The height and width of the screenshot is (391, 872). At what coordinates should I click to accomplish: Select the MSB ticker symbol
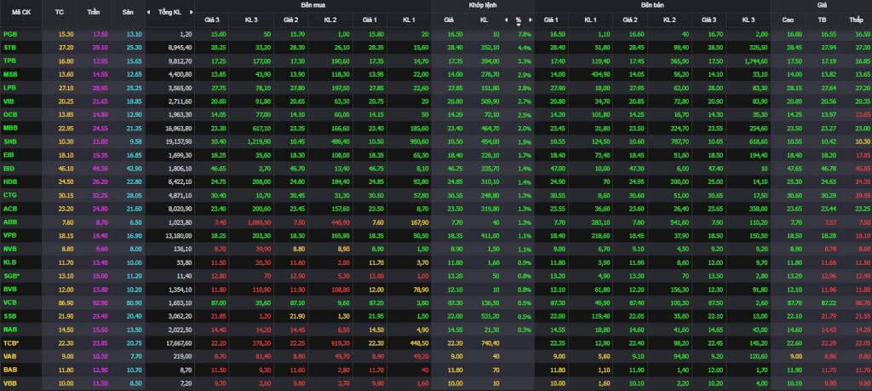tap(10, 74)
